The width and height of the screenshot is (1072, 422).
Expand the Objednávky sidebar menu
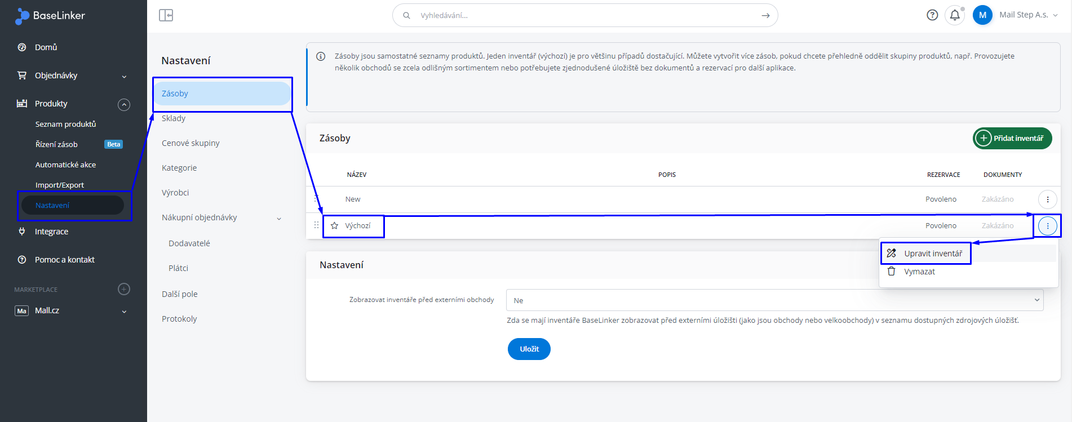tap(124, 76)
